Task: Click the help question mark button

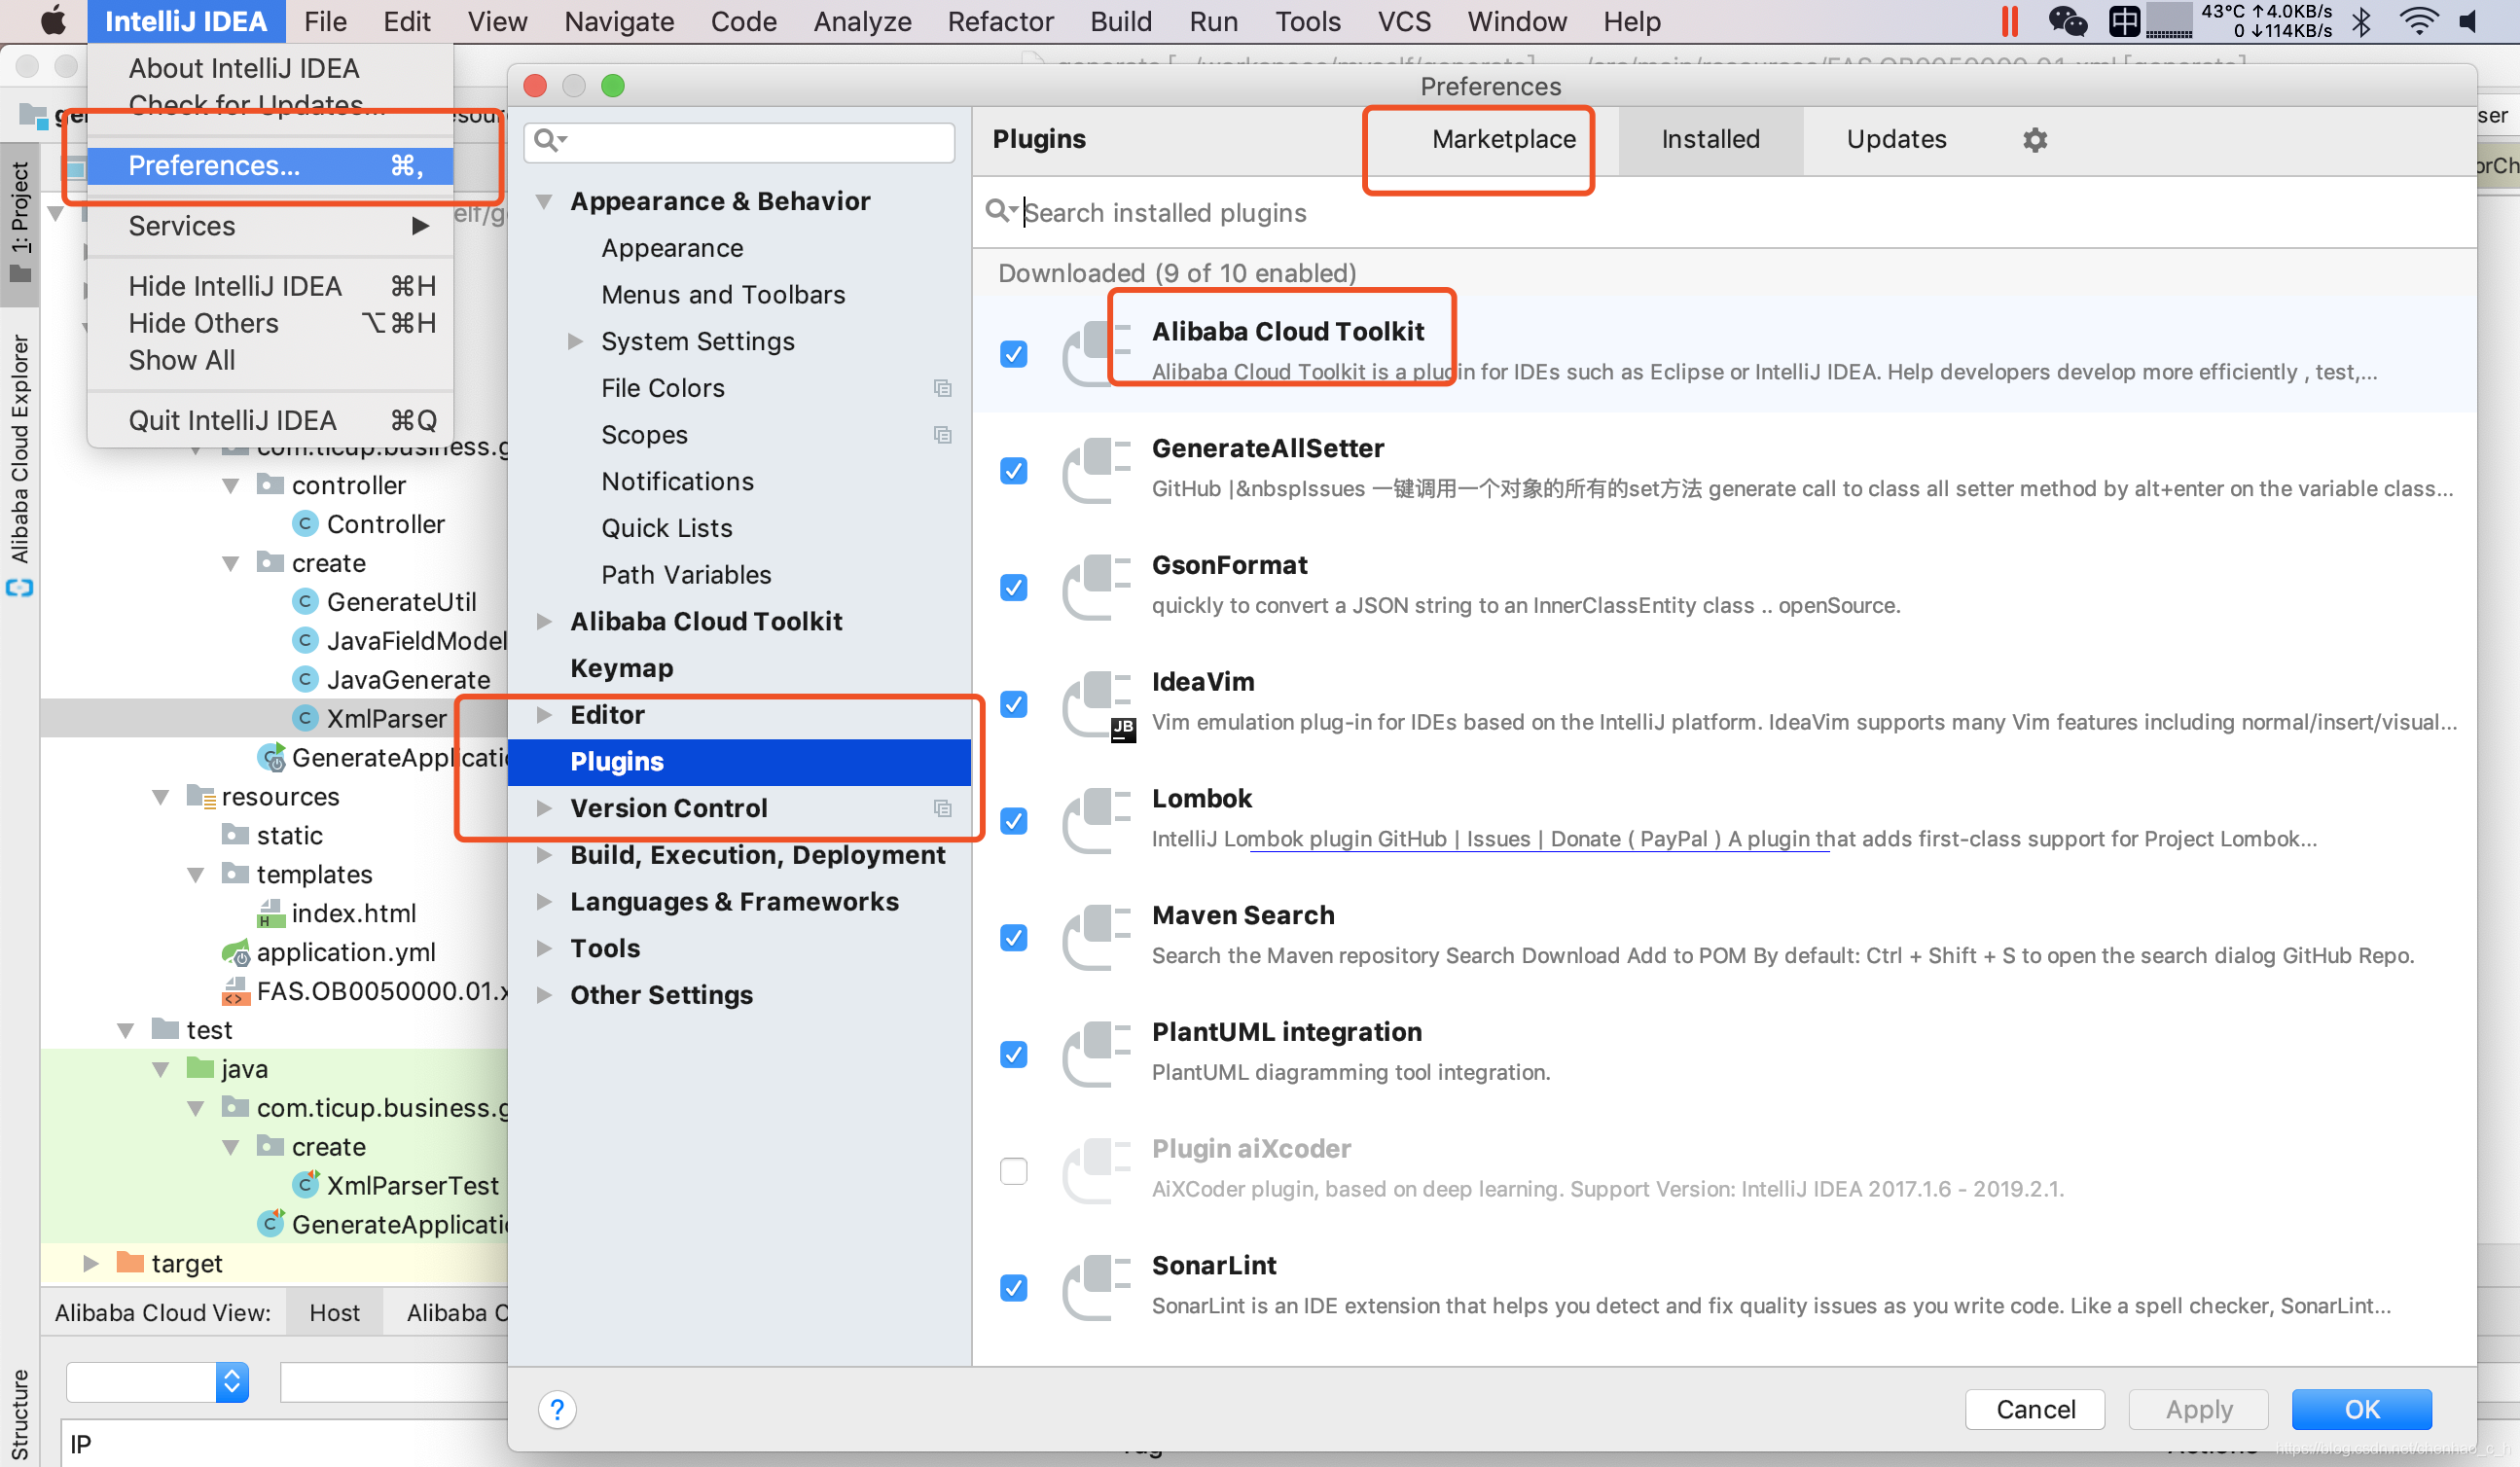Action: click(x=557, y=1409)
